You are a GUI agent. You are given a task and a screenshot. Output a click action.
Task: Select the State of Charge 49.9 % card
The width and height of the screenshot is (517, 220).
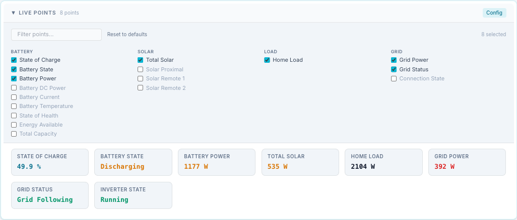coord(50,162)
